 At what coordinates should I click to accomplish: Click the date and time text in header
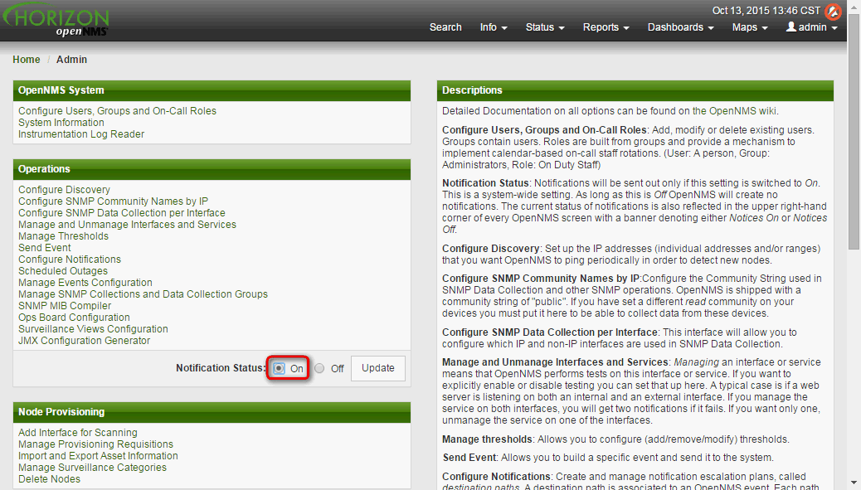tap(766, 11)
